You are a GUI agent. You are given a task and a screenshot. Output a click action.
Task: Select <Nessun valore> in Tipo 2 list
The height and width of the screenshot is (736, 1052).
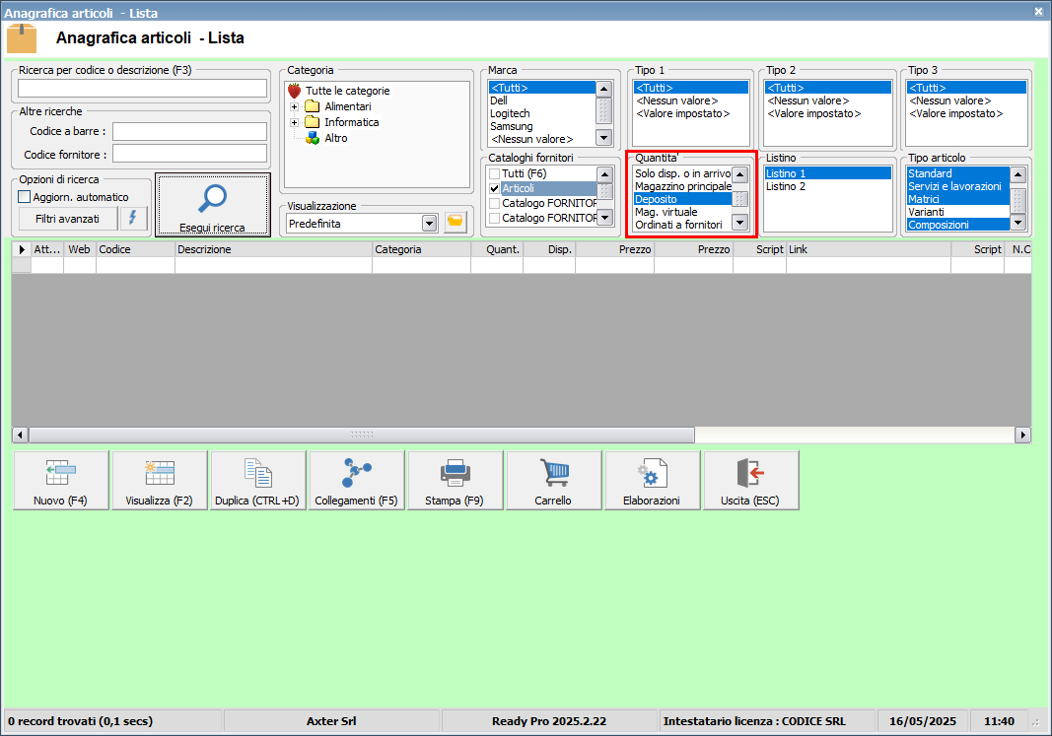coord(827,100)
